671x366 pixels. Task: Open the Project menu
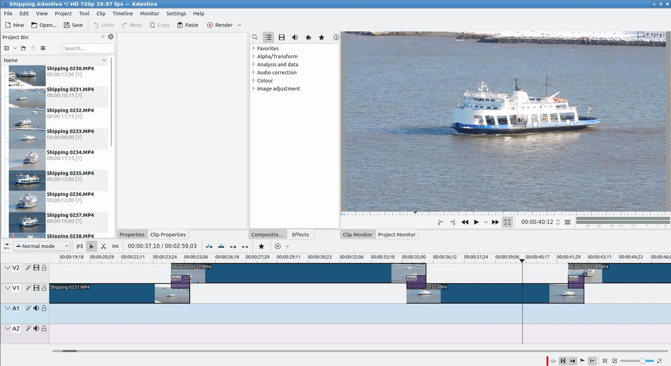click(x=63, y=13)
